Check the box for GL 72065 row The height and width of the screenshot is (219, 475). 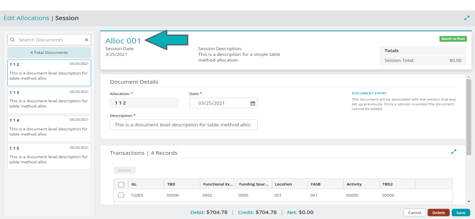click(121, 195)
